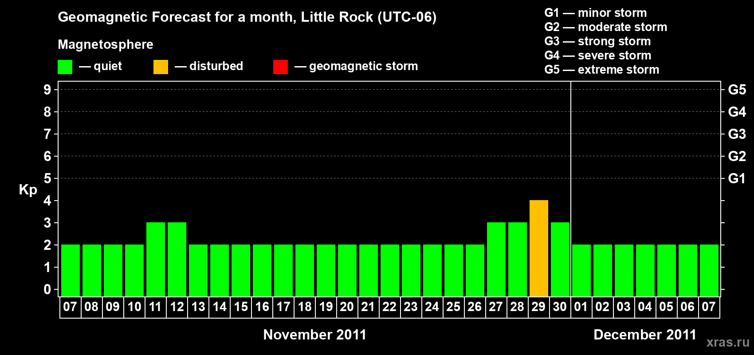Click the orange disturbed legend swatch
Screen dimensions: 754x355
[161, 67]
